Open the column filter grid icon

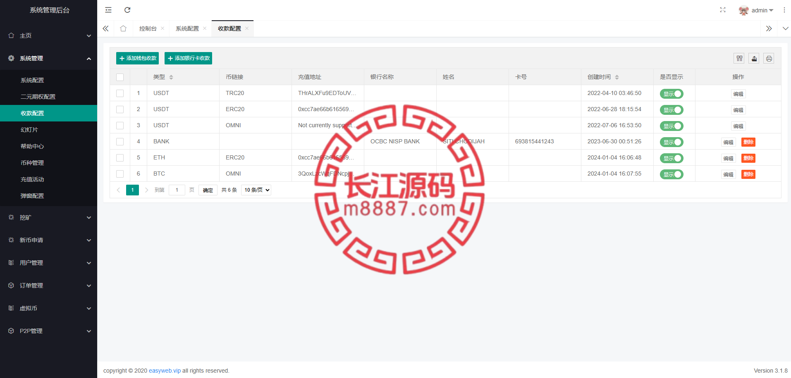pos(739,58)
